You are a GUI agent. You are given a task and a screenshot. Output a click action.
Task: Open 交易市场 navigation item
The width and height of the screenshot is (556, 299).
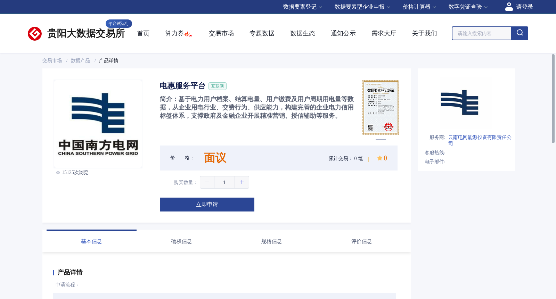[221, 33]
